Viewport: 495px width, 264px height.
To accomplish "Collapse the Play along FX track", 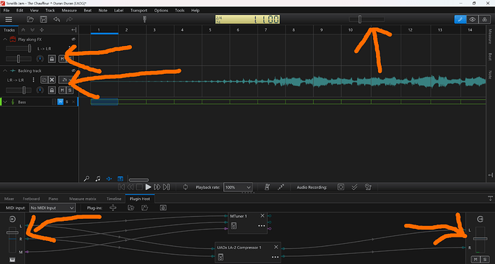I will click(x=5, y=39).
